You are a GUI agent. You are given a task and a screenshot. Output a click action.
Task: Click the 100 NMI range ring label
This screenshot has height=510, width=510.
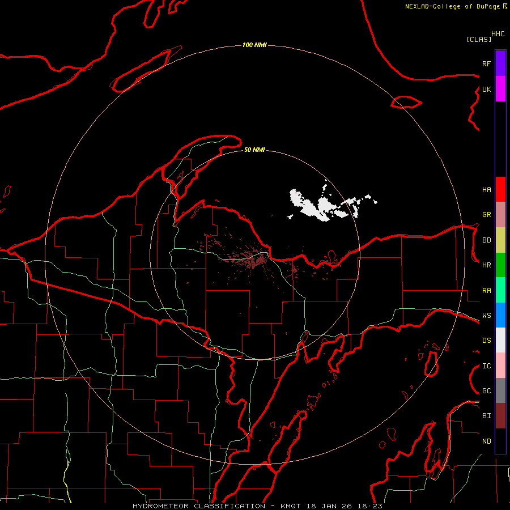[x=254, y=45]
